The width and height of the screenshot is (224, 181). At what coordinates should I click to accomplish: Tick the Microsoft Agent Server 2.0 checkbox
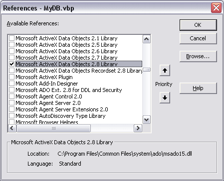pyautogui.click(x=11, y=103)
